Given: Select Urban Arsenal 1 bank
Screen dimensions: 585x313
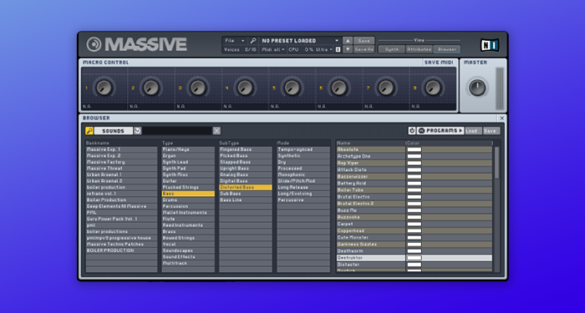Looking at the screenshot, I should [122, 174].
